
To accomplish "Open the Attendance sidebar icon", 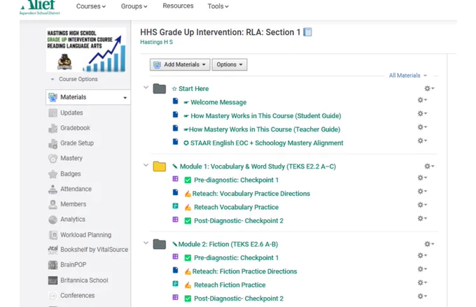I will tap(52, 189).
